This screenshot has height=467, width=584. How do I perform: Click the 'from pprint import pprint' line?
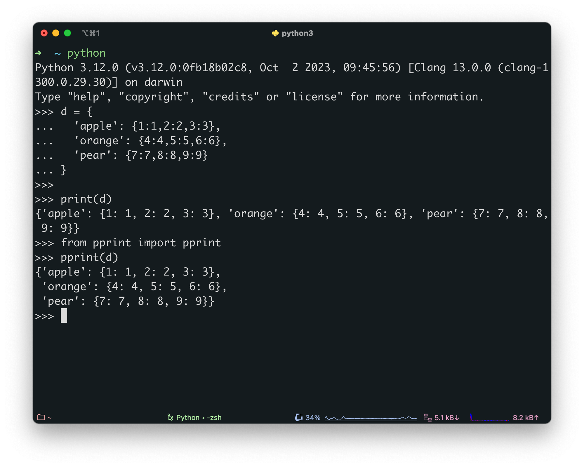point(128,243)
